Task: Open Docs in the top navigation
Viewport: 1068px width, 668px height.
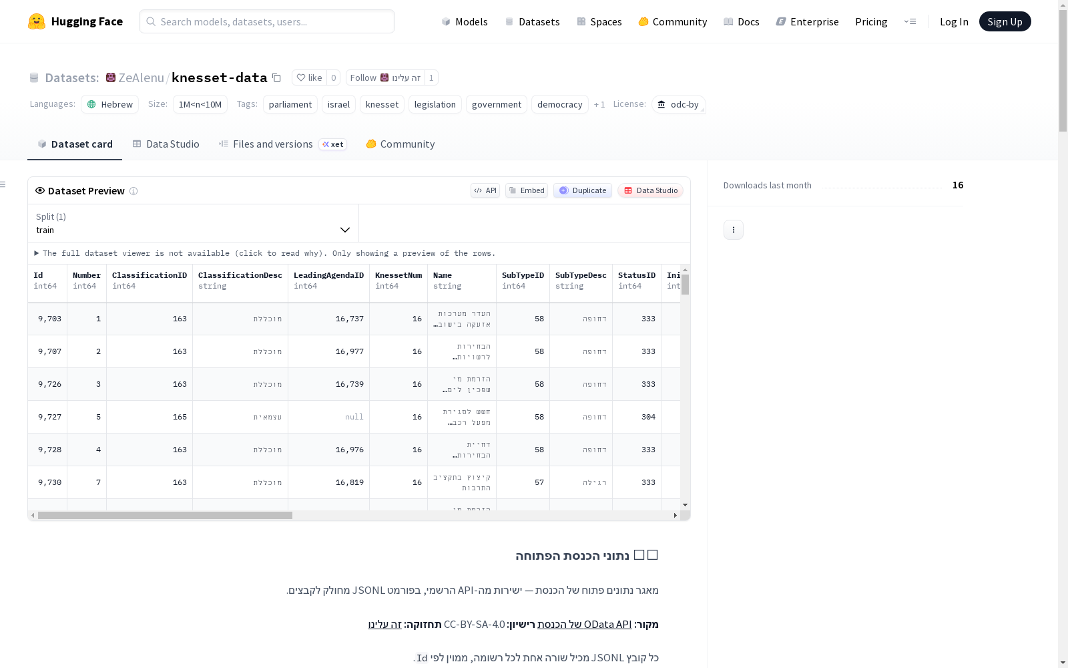Action: 742,21
